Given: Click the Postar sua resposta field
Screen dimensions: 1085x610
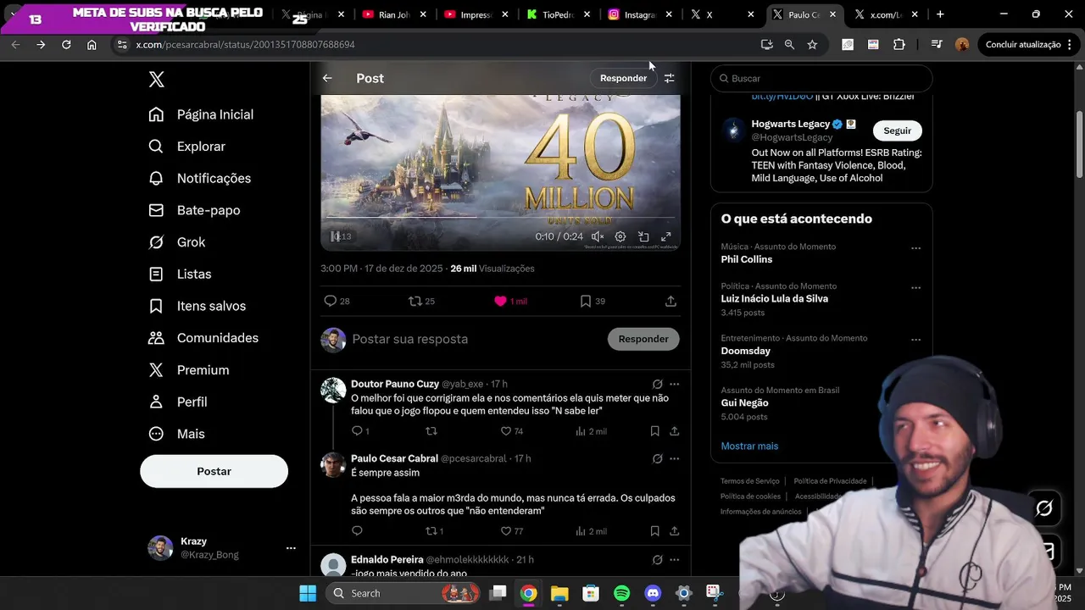Looking at the screenshot, I should click(475, 339).
